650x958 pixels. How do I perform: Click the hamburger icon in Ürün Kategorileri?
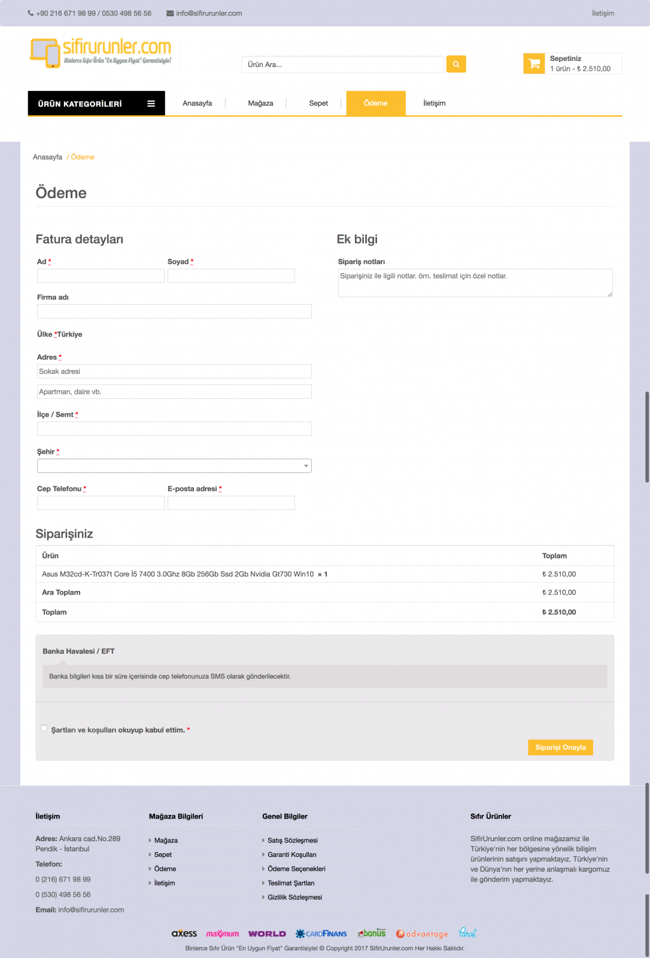click(151, 104)
